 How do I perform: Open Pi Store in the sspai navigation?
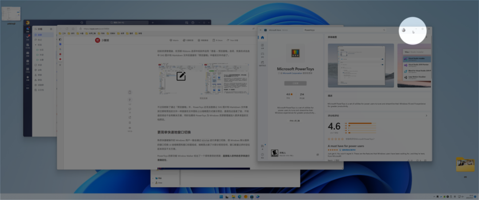217,40
